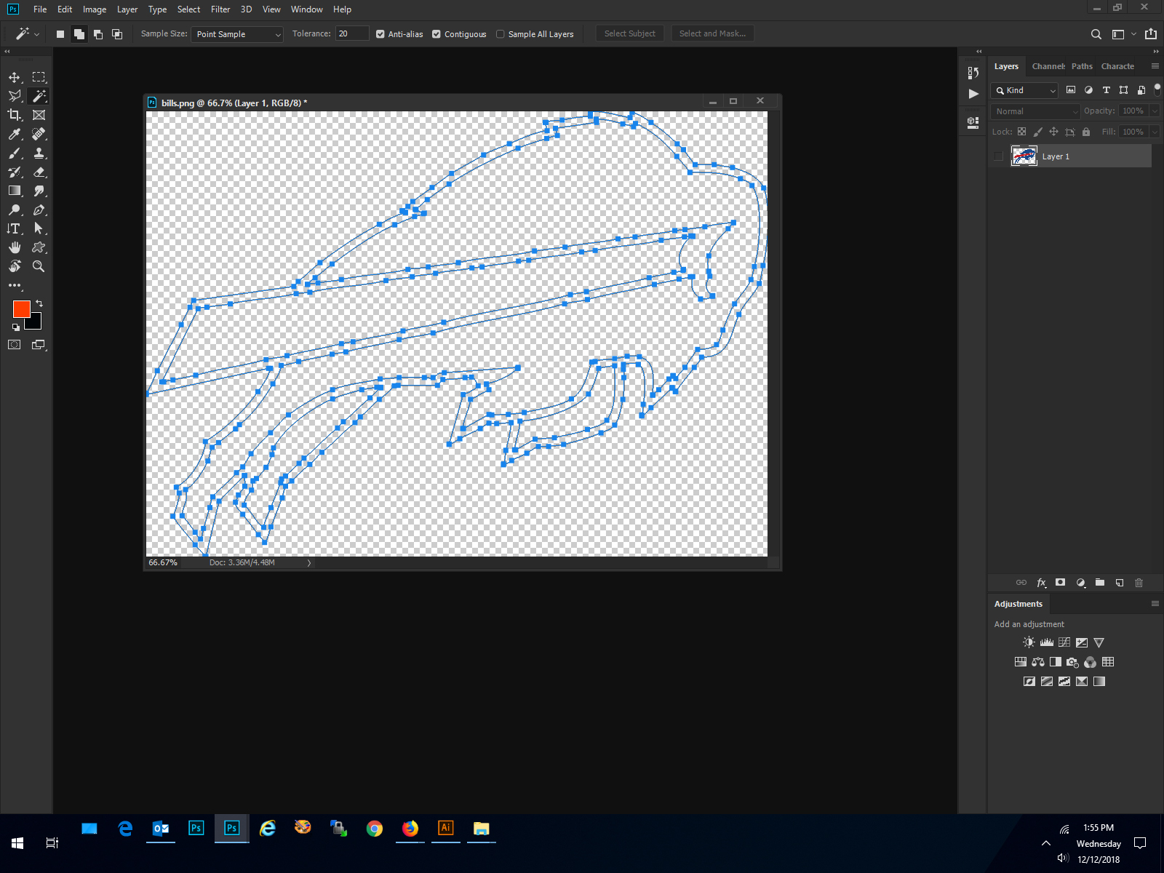Select the Magic Wand tool in toolbox

click(x=39, y=96)
